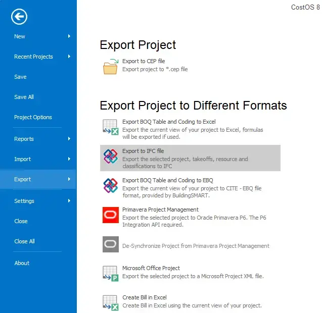Click 'Create Bill in Excel using the current view' text

pos(192,305)
